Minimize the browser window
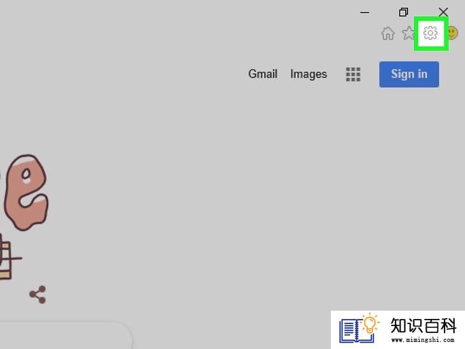 coord(365,13)
